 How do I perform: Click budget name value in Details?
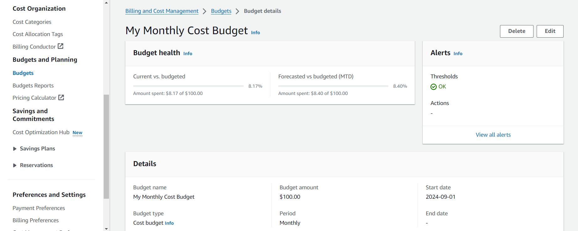pyautogui.click(x=164, y=197)
